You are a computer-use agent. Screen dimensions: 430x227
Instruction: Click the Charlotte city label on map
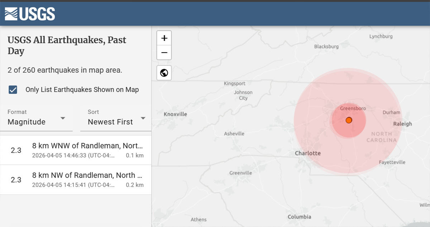[x=307, y=153]
